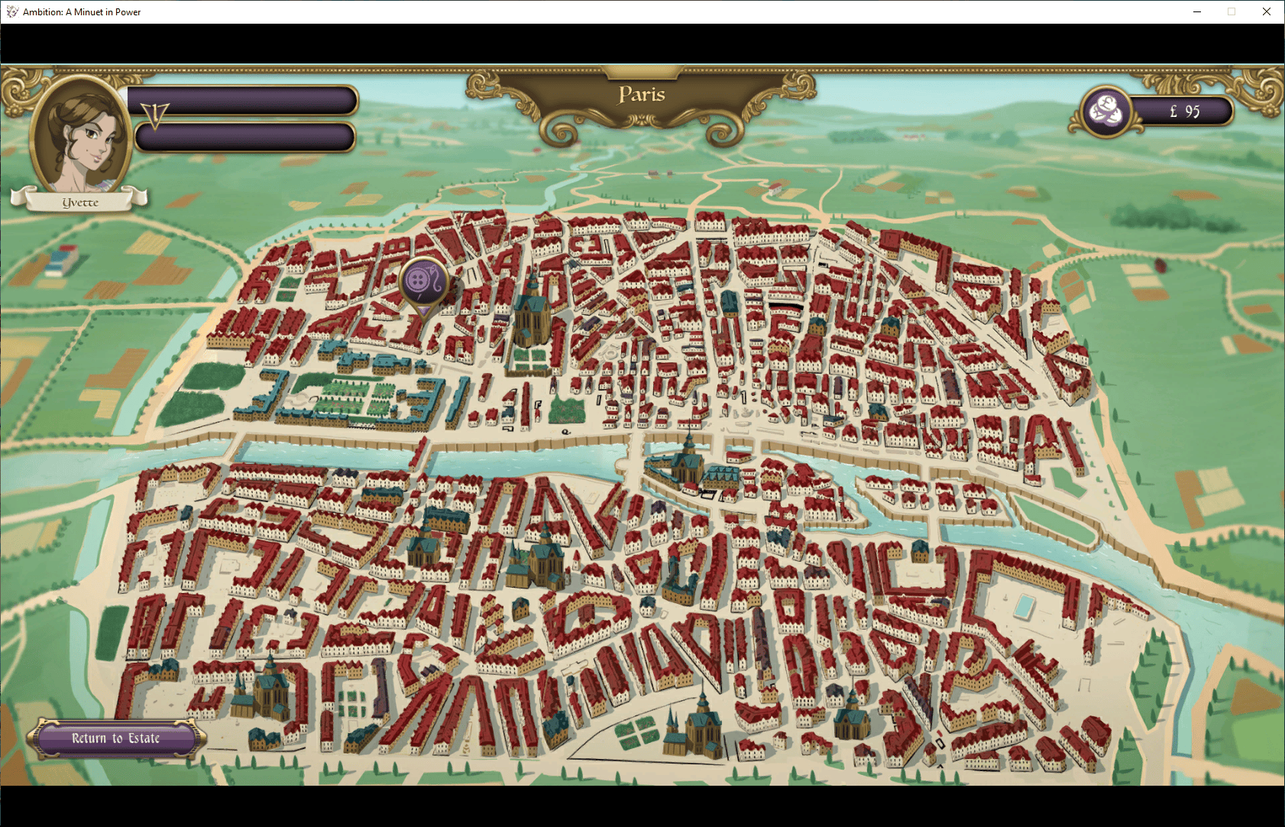Open Yvette's character portrait

tap(80, 135)
